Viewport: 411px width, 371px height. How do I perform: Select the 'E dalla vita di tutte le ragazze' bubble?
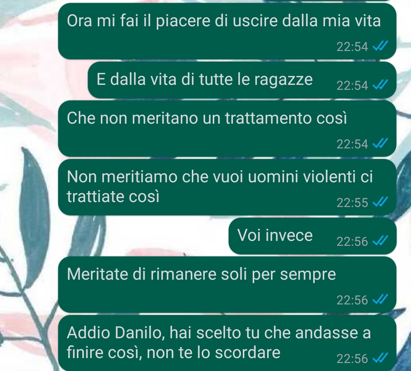pos(242,80)
